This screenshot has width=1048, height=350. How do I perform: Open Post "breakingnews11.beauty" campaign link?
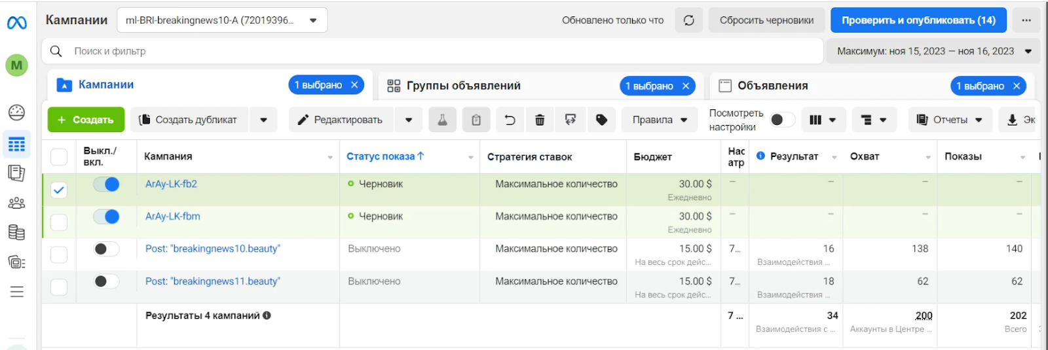pyautogui.click(x=213, y=281)
